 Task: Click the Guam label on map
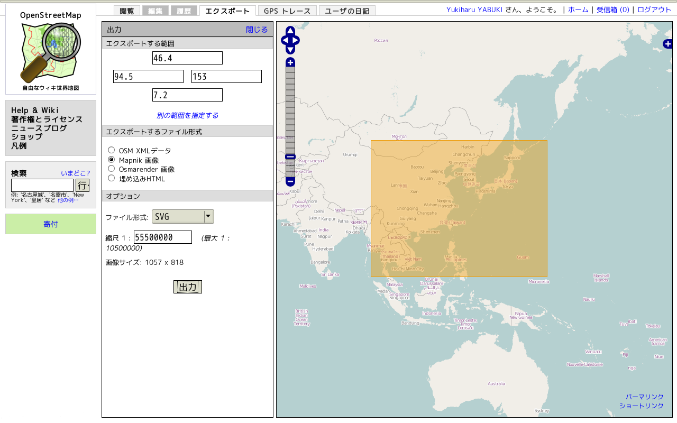[522, 257]
